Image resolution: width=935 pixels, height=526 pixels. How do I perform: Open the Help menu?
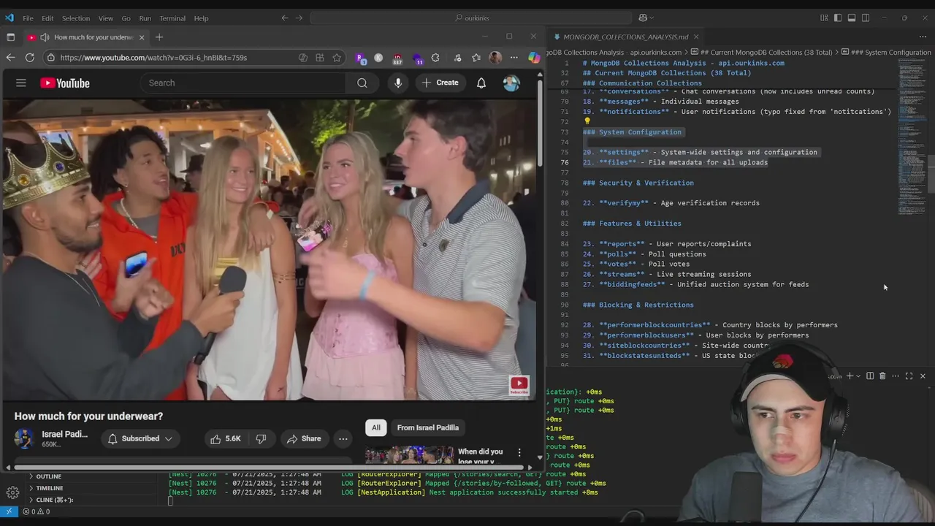click(x=201, y=18)
